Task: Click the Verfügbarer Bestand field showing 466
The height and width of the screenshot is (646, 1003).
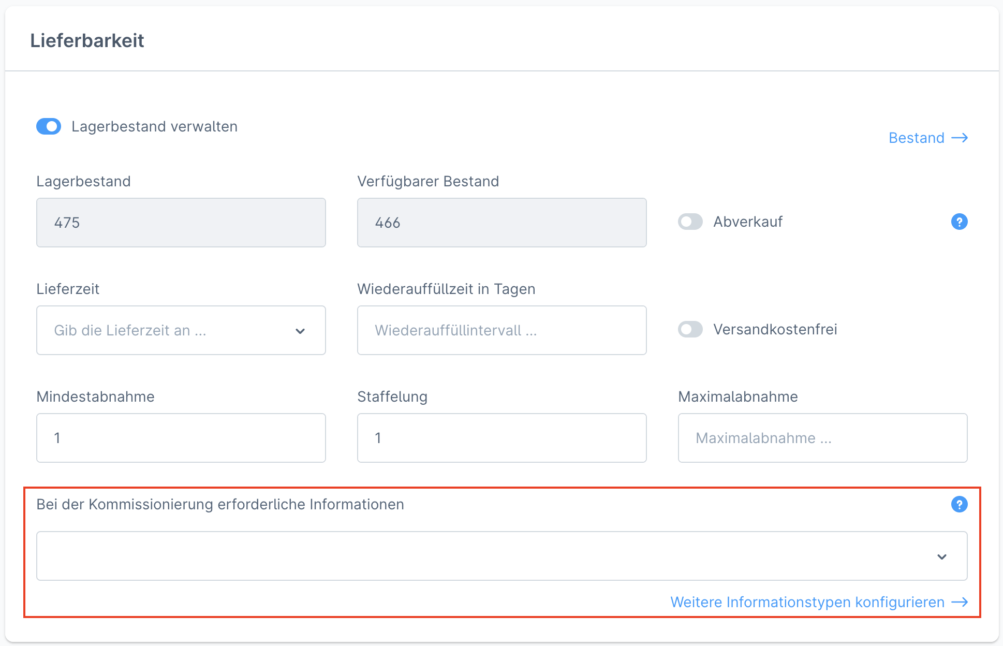Action: [x=502, y=223]
